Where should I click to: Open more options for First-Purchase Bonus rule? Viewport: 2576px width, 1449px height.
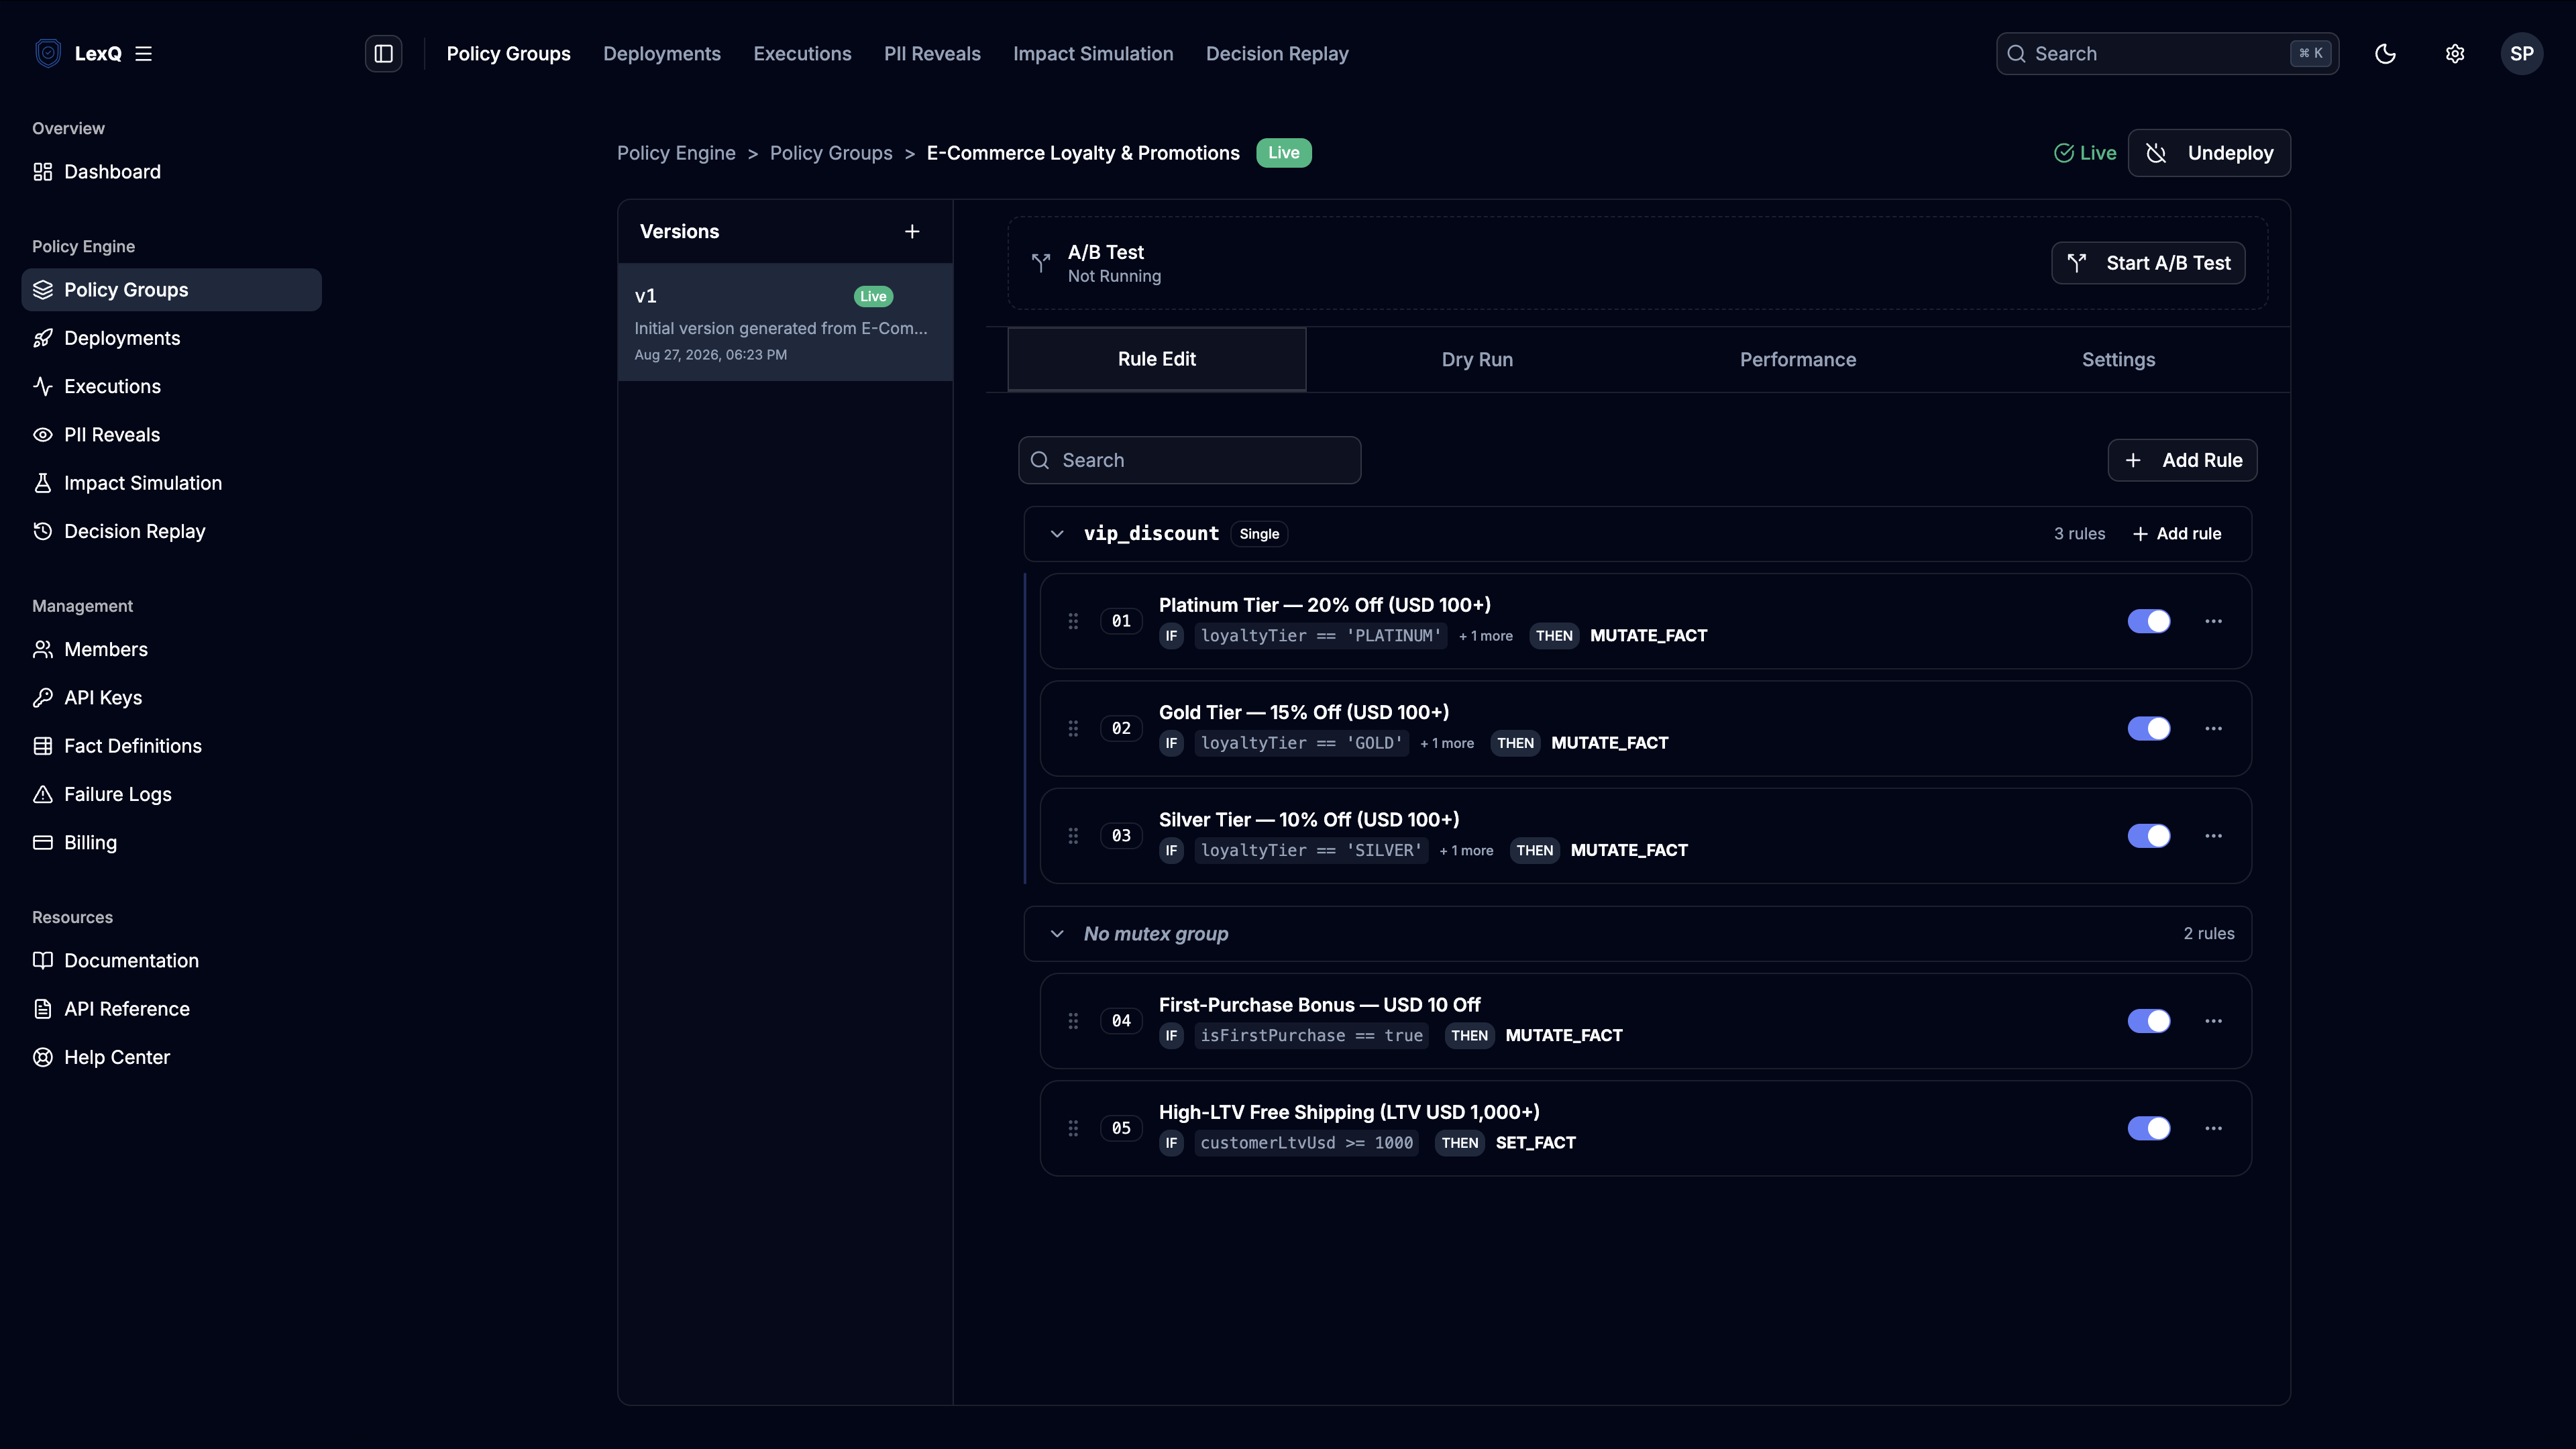[x=2214, y=1021]
